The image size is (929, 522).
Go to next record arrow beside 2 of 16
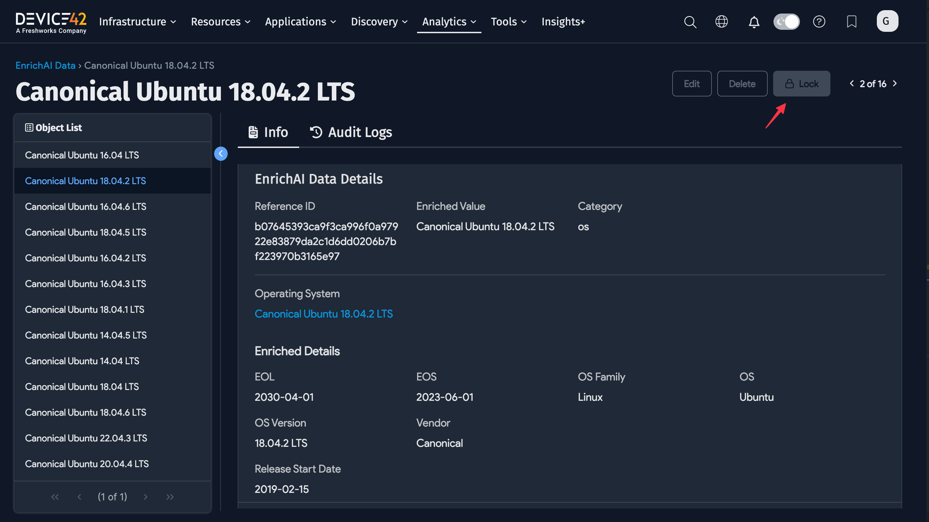(x=895, y=84)
